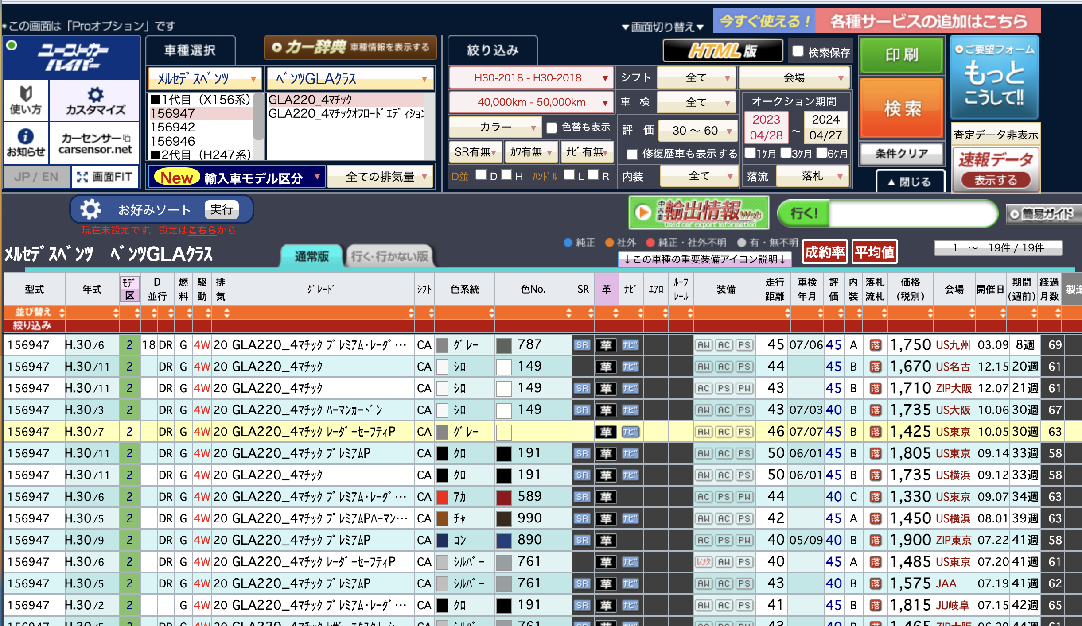Switch to the 行く・行かない版 tab

tap(389, 256)
